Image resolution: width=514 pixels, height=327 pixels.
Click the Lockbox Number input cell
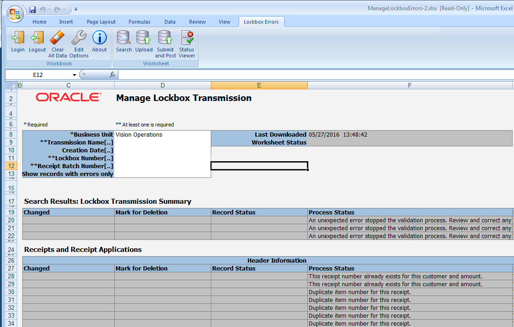163,158
